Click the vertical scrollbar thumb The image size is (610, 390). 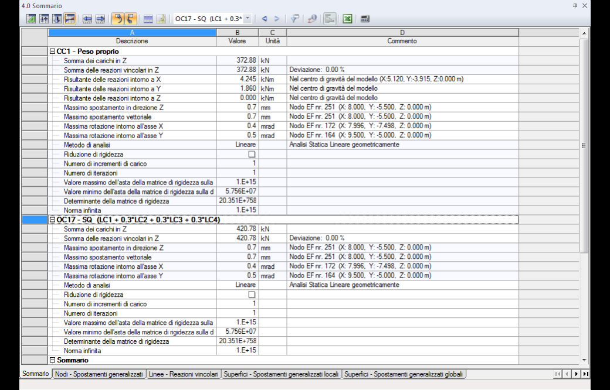pos(584,146)
